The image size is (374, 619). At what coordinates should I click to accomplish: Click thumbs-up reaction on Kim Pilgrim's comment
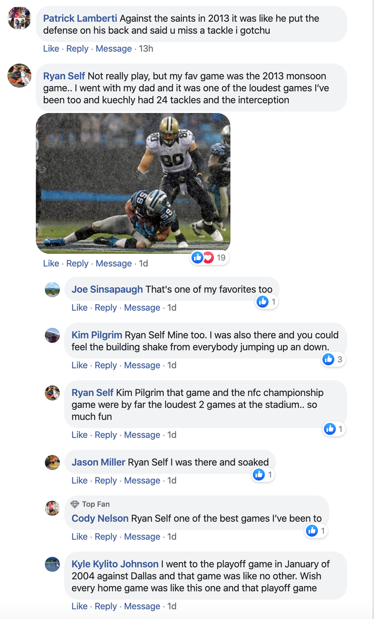329,359
